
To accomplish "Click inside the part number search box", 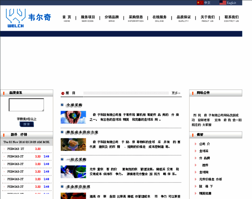I will point(26,105).
